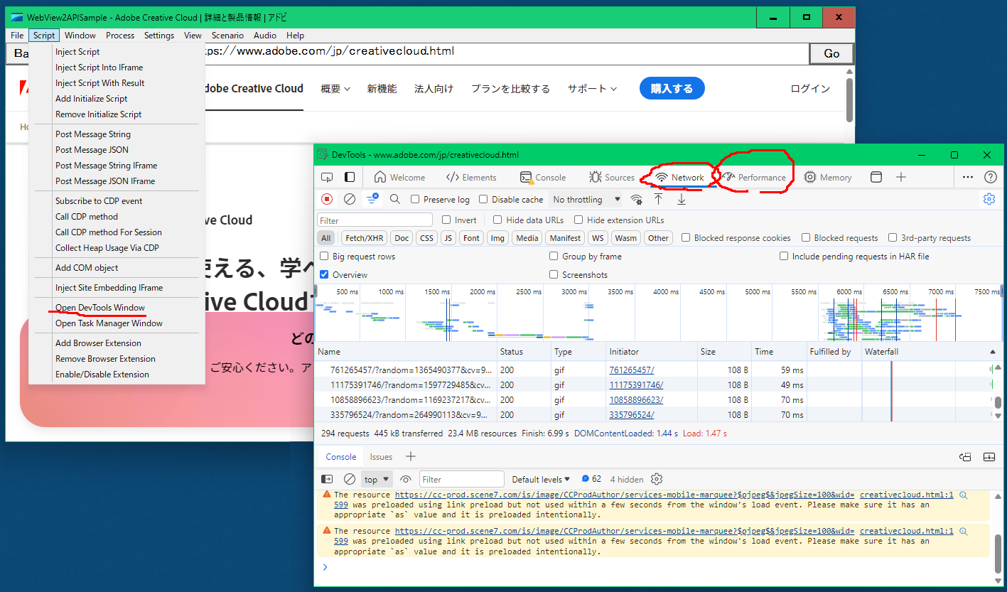Enable Hide extension URLs checkbox
This screenshot has width=1007, height=592.
coord(578,220)
